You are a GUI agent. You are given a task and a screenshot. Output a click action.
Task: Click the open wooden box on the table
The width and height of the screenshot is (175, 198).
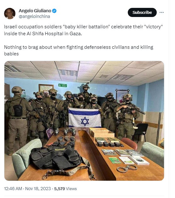pyautogui.click(x=101, y=133)
